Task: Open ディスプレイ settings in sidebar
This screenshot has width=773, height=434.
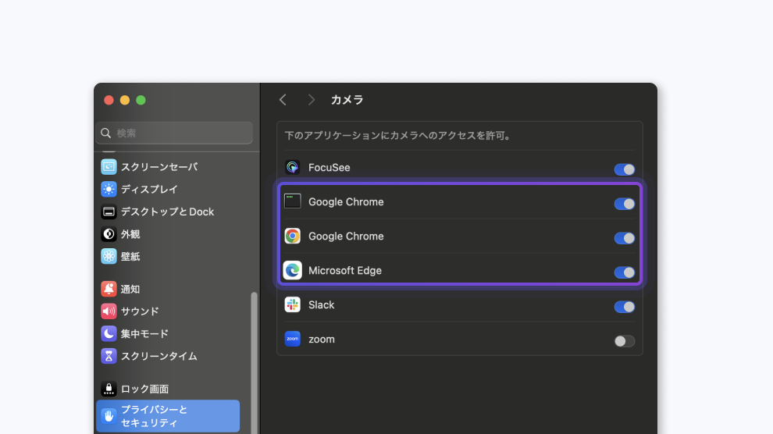Action: click(149, 189)
